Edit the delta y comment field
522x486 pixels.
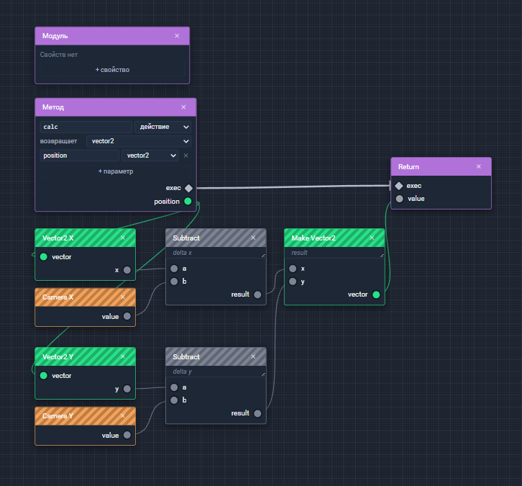[216, 372]
